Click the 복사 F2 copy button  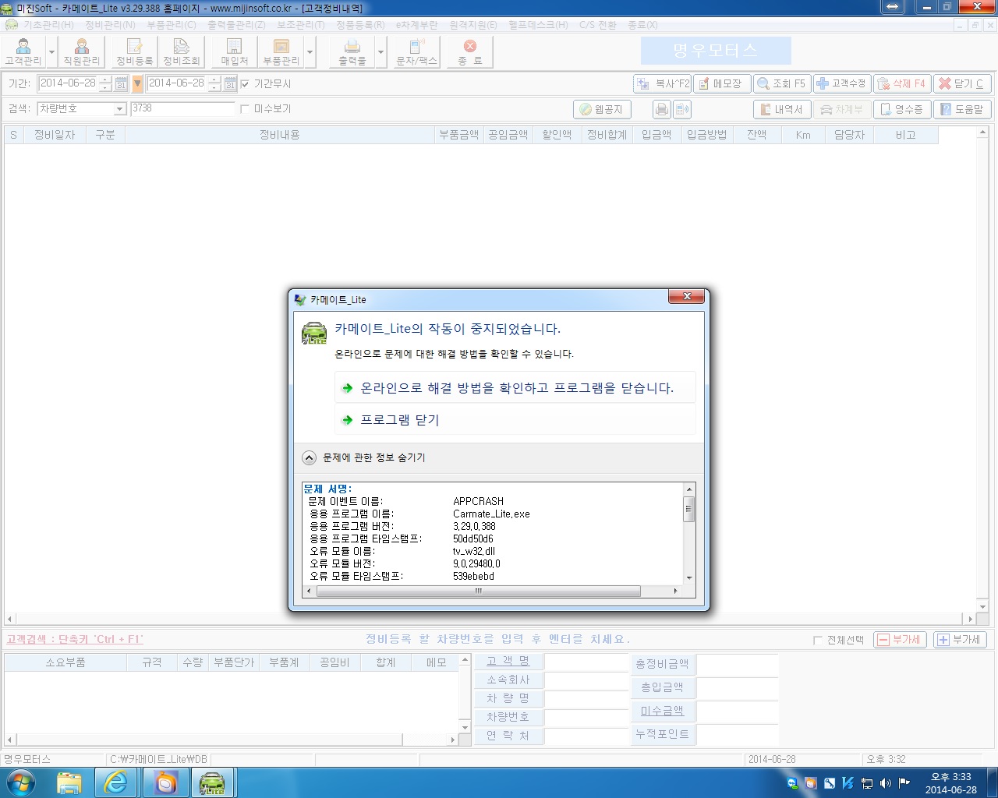[663, 83]
